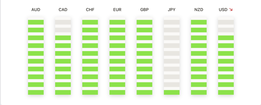Viewport: 261px width, 105px height.
Task: Click the AUD strength meter bar
Action: pyautogui.click(x=36, y=56)
